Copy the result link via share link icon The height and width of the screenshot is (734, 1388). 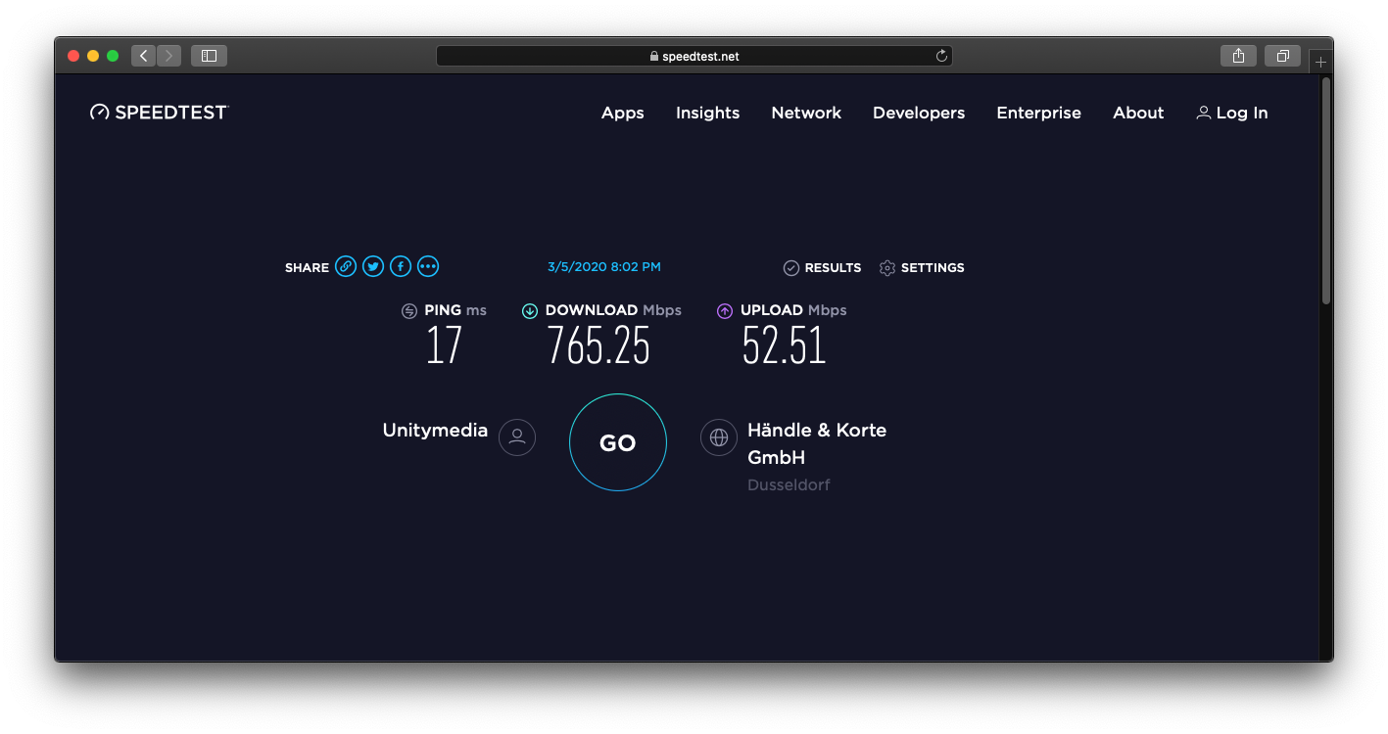coord(346,266)
